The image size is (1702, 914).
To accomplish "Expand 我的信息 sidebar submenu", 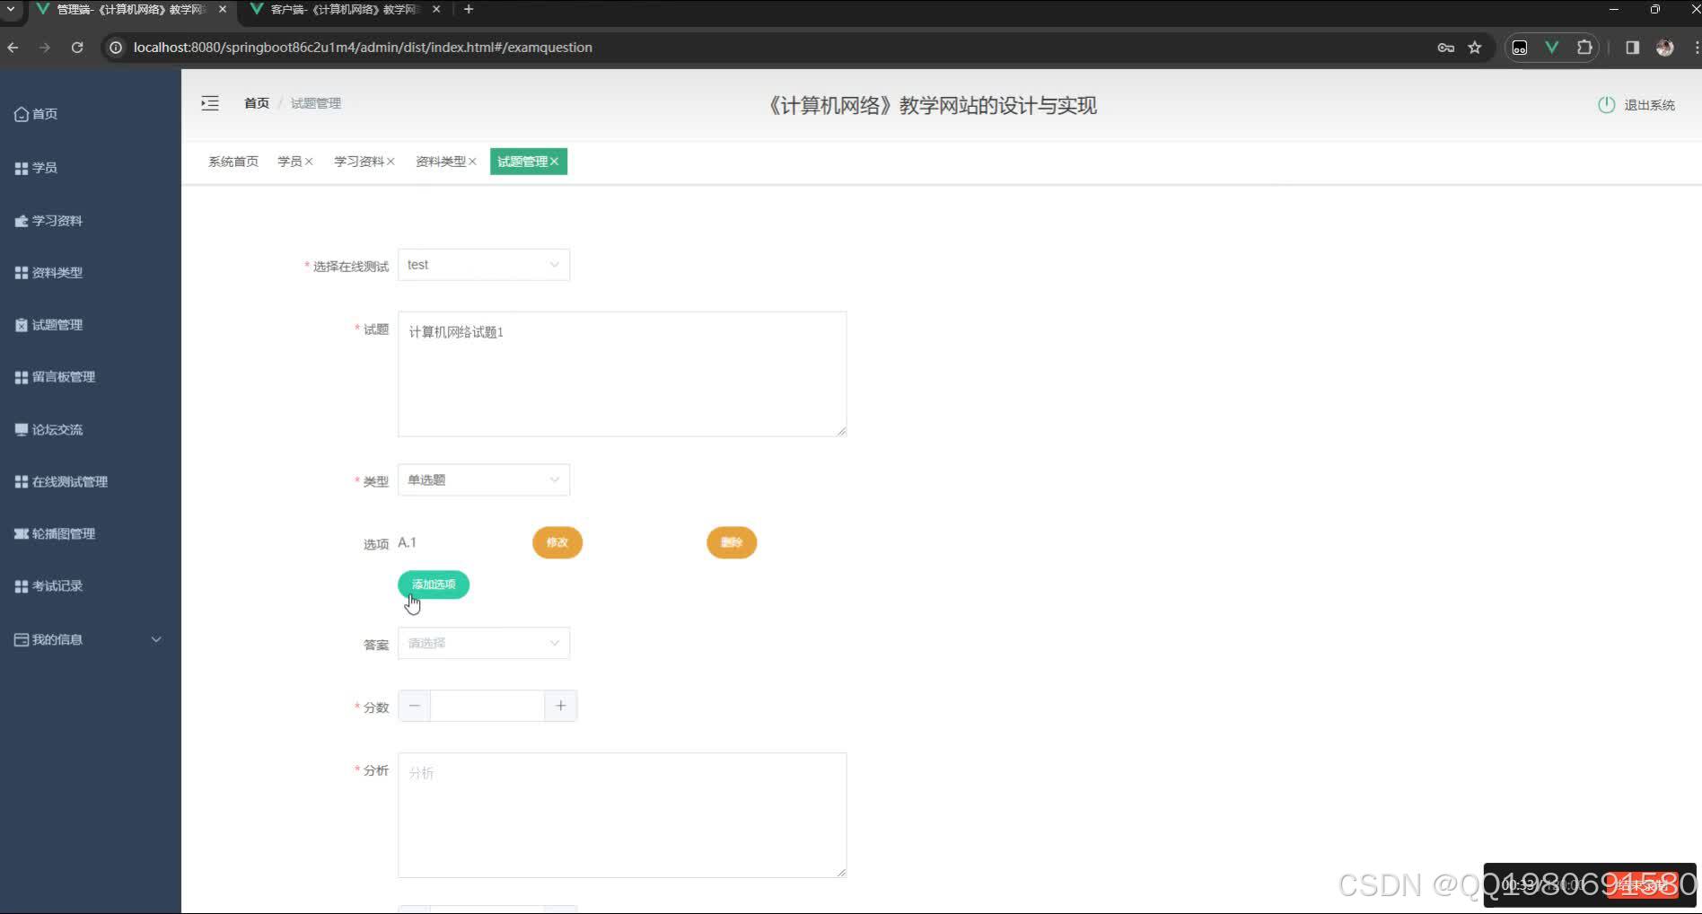I will click(x=88, y=639).
